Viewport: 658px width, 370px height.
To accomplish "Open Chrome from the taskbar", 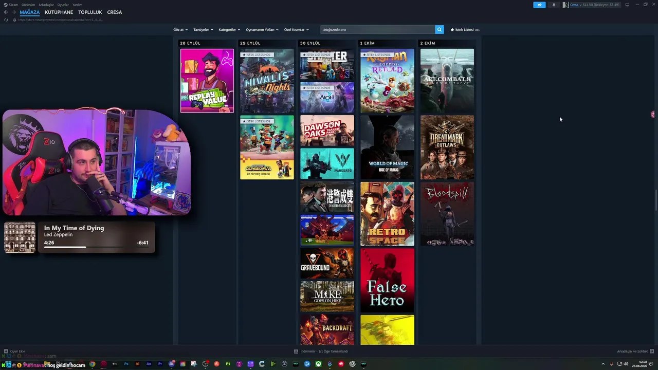I will tap(92, 364).
